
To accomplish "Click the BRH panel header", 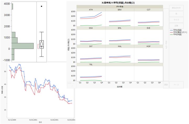I will tap(120, 10).
